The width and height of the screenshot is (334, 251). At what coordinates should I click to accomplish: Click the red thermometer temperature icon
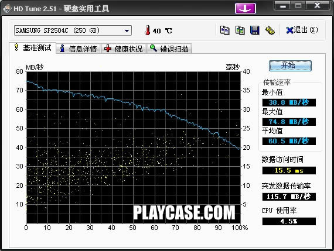(x=147, y=30)
